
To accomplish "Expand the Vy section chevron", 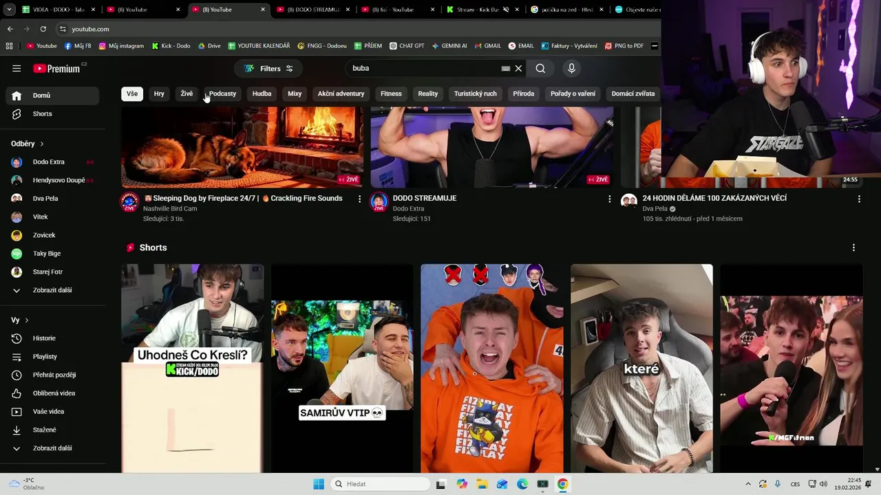I will pyautogui.click(x=27, y=320).
